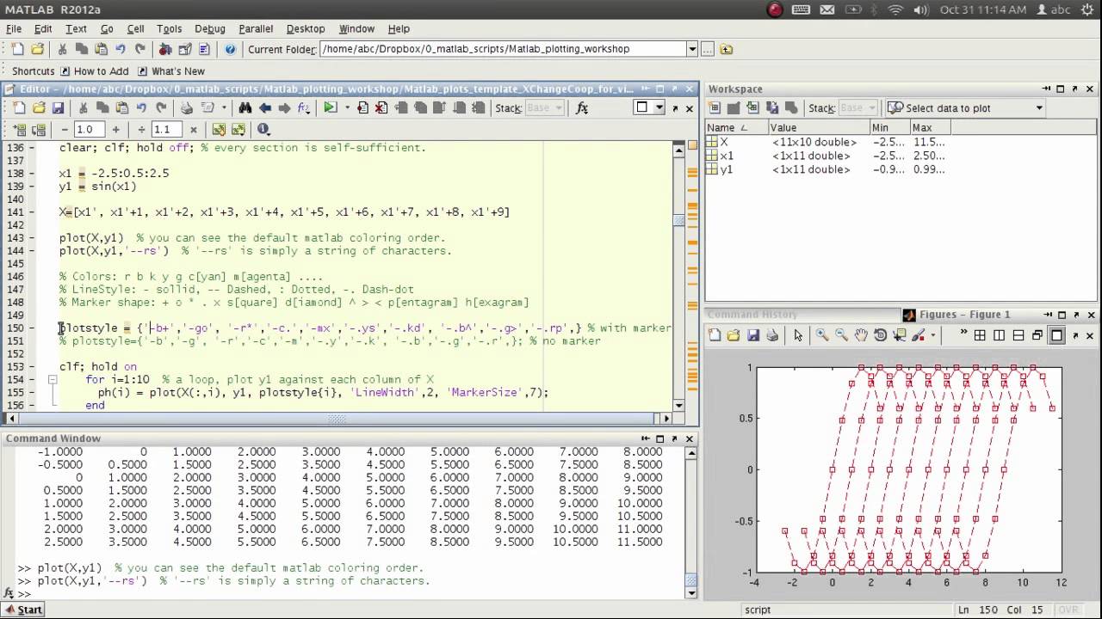This screenshot has width=1102, height=619.
Task: Open the What's New shortcut
Action: click(x=170, y=71)
